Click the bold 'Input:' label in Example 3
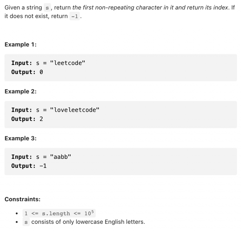The image size is (241, 231). click(22, 157)
